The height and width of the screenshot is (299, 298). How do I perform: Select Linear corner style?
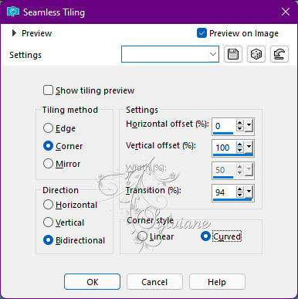[x=142, y=236]
